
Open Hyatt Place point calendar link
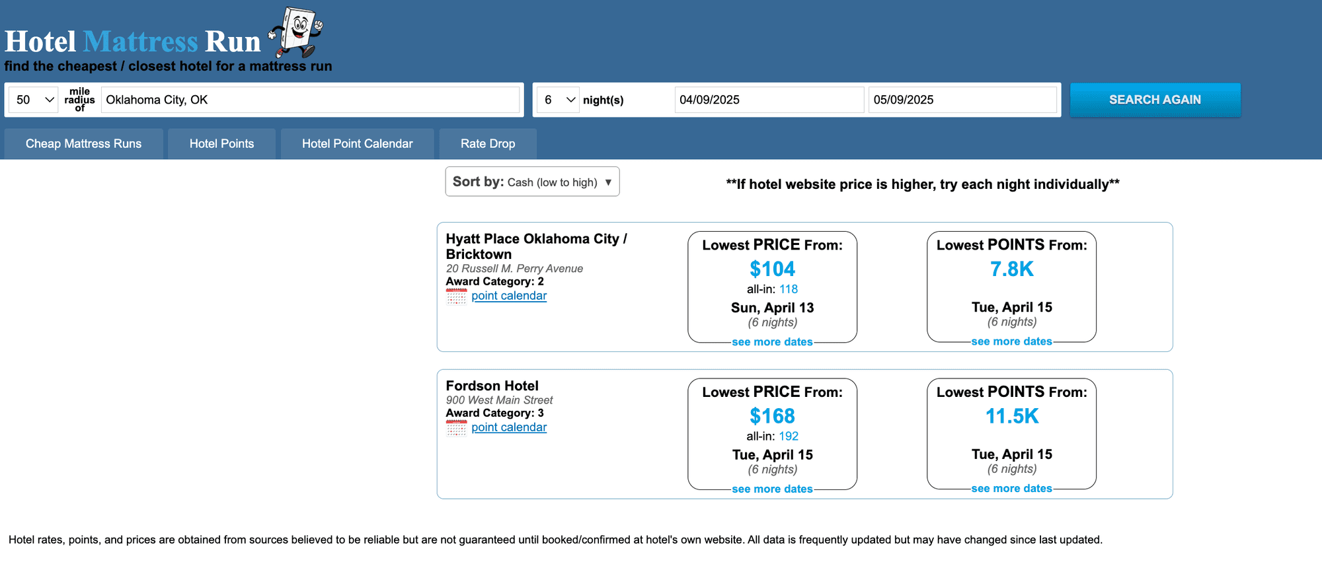509,296
